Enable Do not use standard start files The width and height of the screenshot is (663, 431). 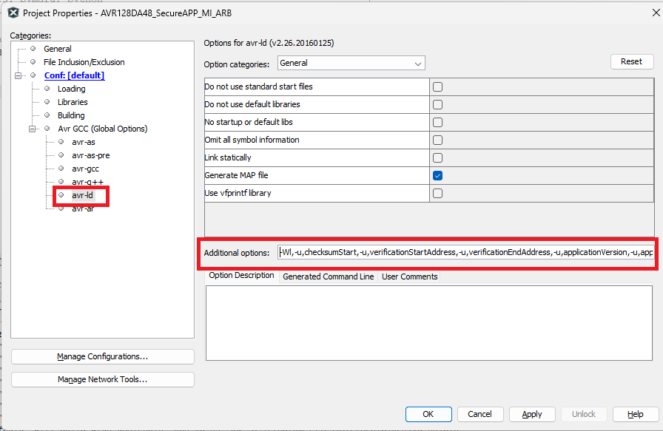pos(437,86)
